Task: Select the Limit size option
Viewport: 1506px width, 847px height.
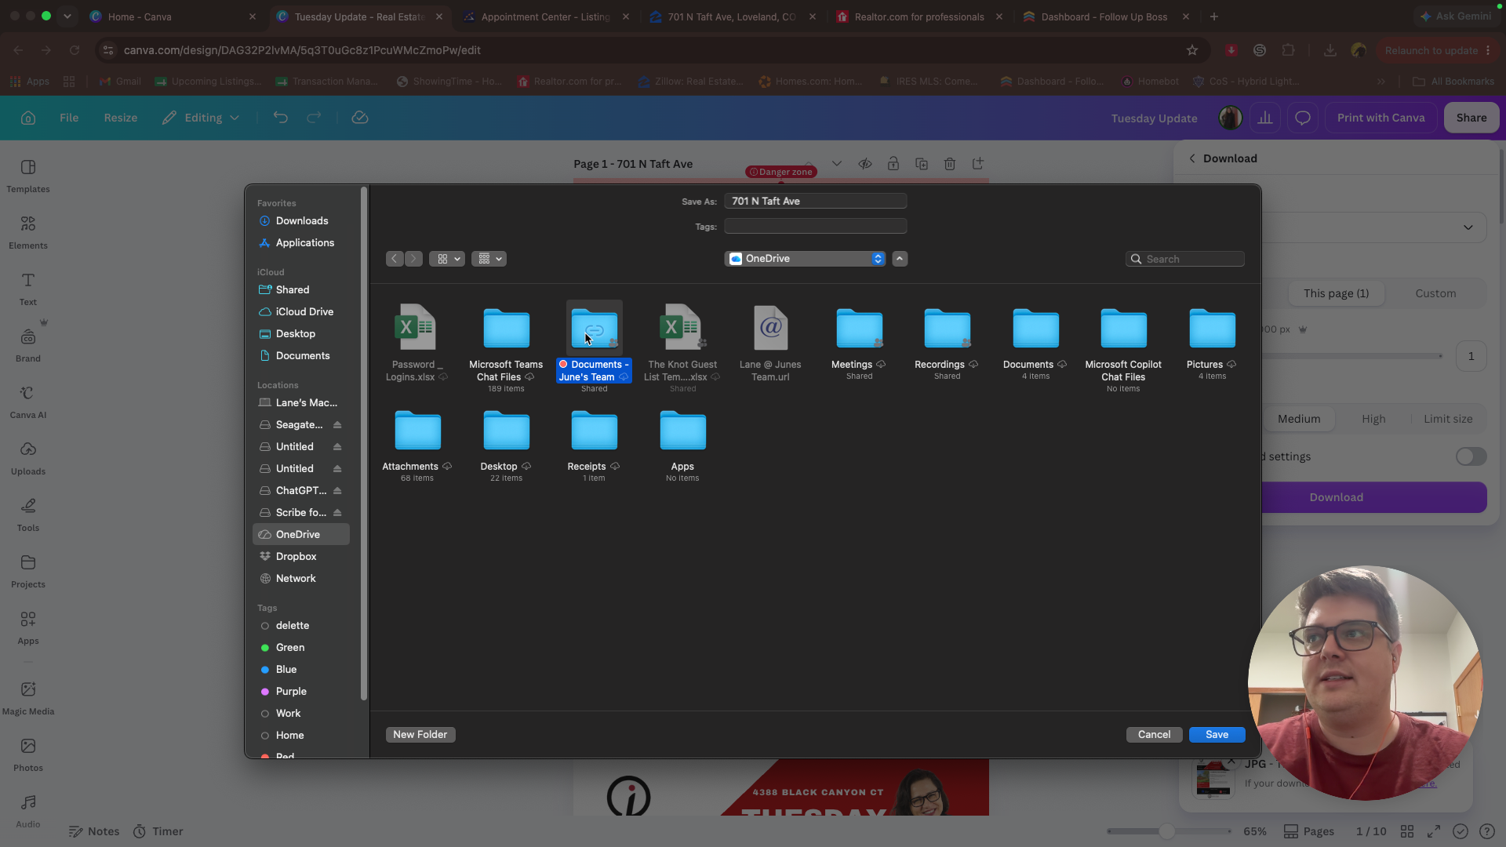Action: click(x=1448, y=419)
